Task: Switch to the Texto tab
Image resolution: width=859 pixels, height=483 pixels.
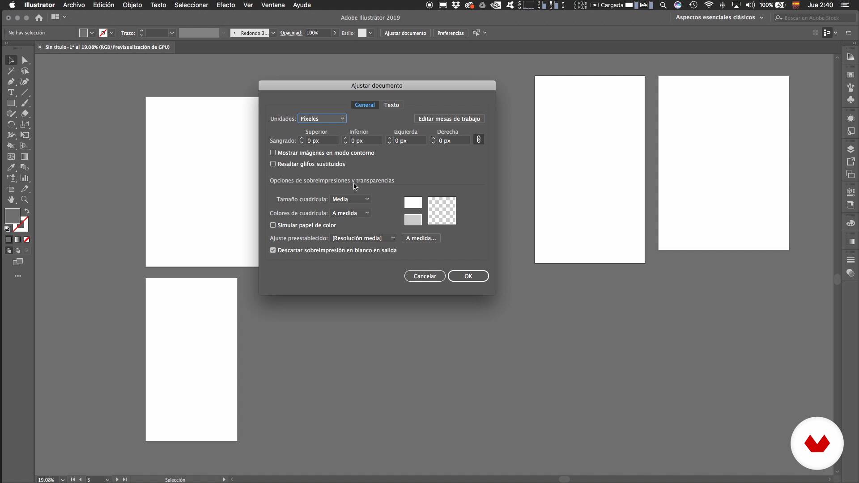Action: pyautogui.click(x=391, y=105)
